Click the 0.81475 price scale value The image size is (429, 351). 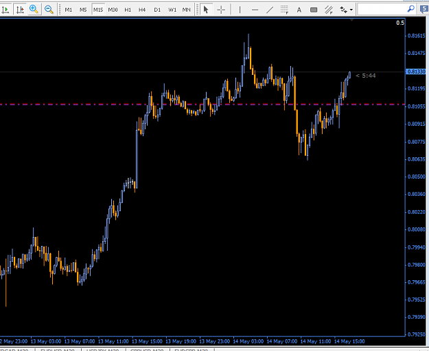[x=417, y=53]
